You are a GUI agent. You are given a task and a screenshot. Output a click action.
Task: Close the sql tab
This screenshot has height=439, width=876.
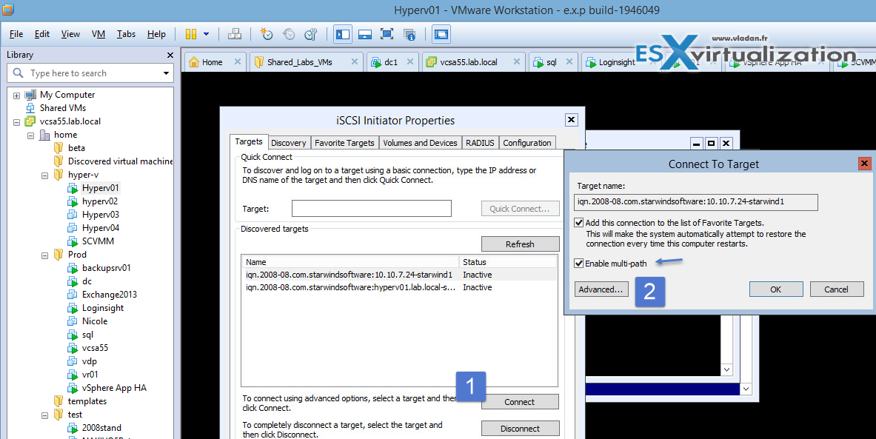(569, 61)
